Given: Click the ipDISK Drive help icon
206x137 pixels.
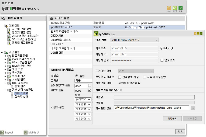Looking at the screenshot, I should [x=195, y=34].
